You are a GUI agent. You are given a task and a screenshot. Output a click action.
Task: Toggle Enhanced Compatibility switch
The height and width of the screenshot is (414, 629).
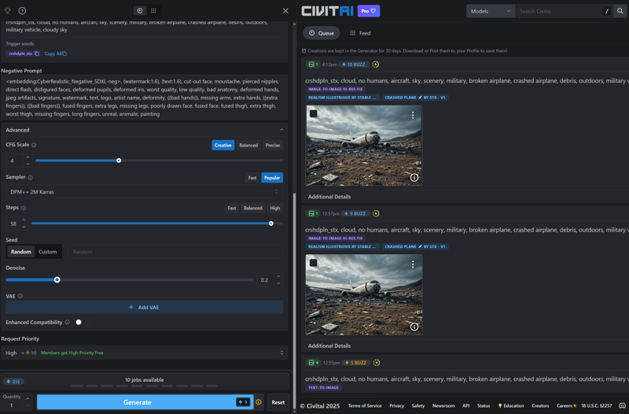click(x=80, y=322)
